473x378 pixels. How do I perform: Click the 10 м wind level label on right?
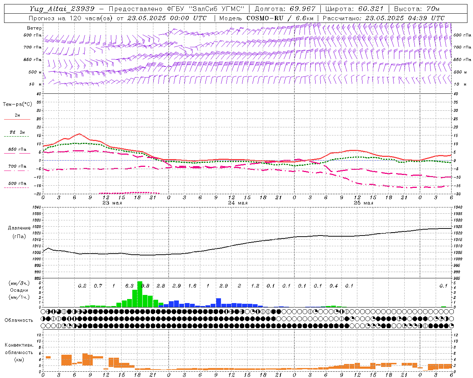click(x=460, y=84)
